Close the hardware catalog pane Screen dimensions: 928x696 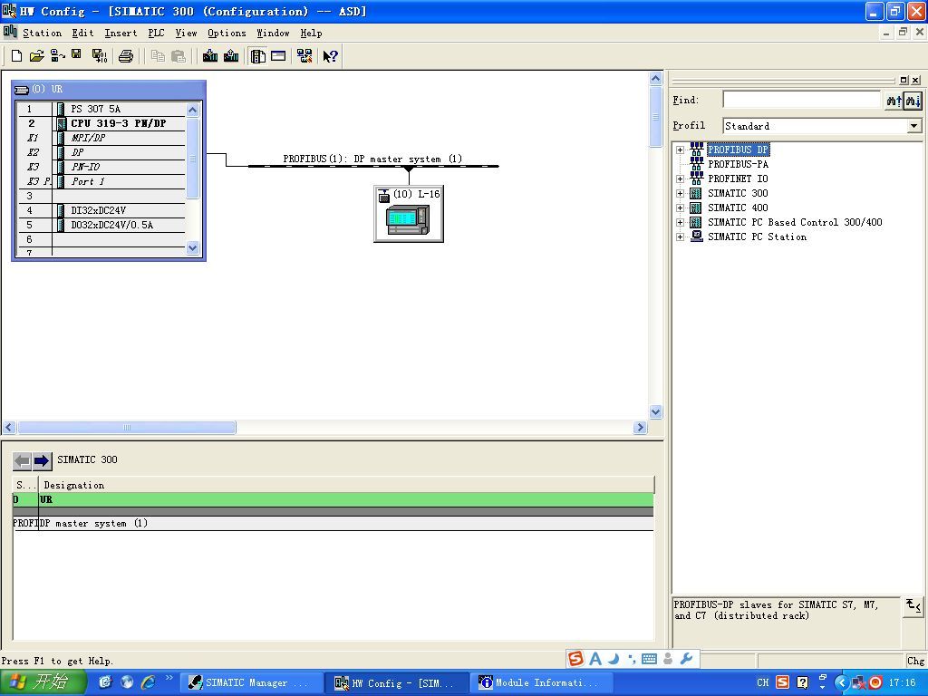915,80
